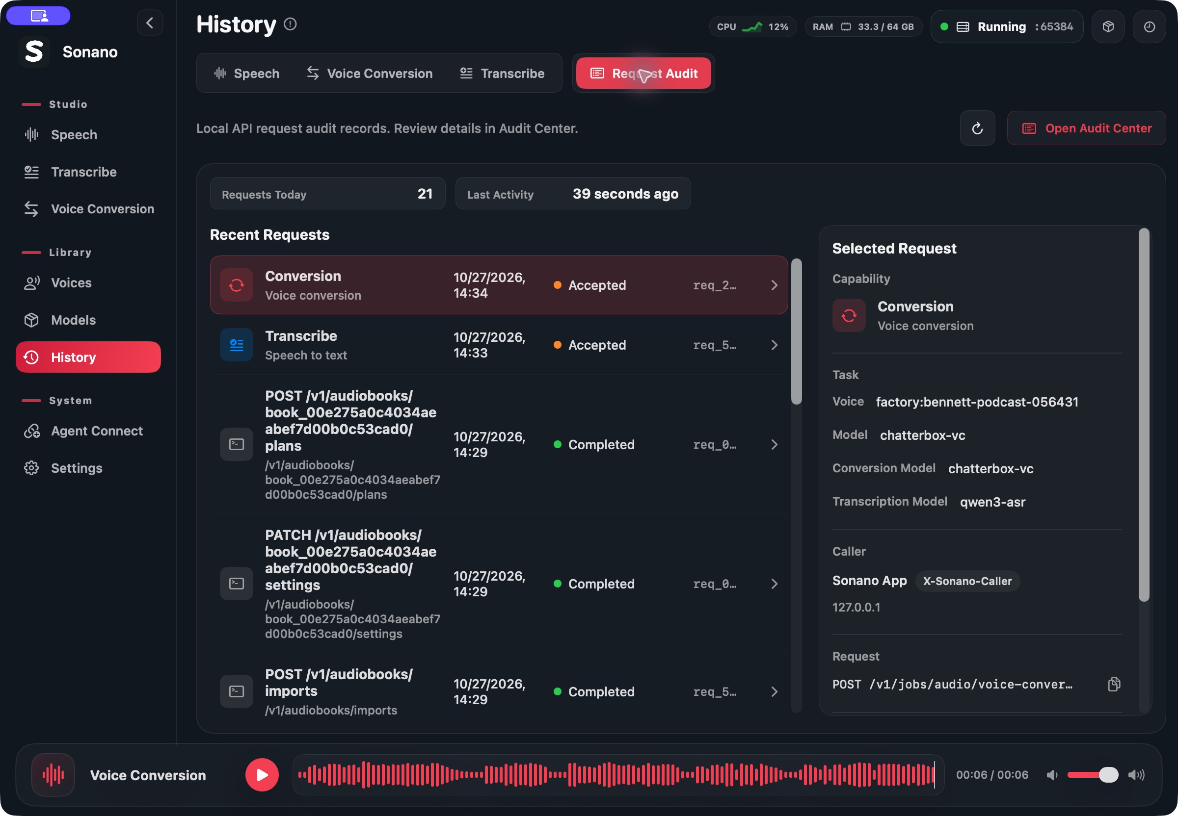Click the X-Sonano-Caller tag
This screenshot has width=1178, height=816.
[x=967, y=581]
